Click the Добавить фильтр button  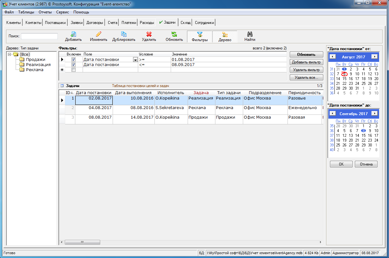pyautogui.click(x=306, y=62)
